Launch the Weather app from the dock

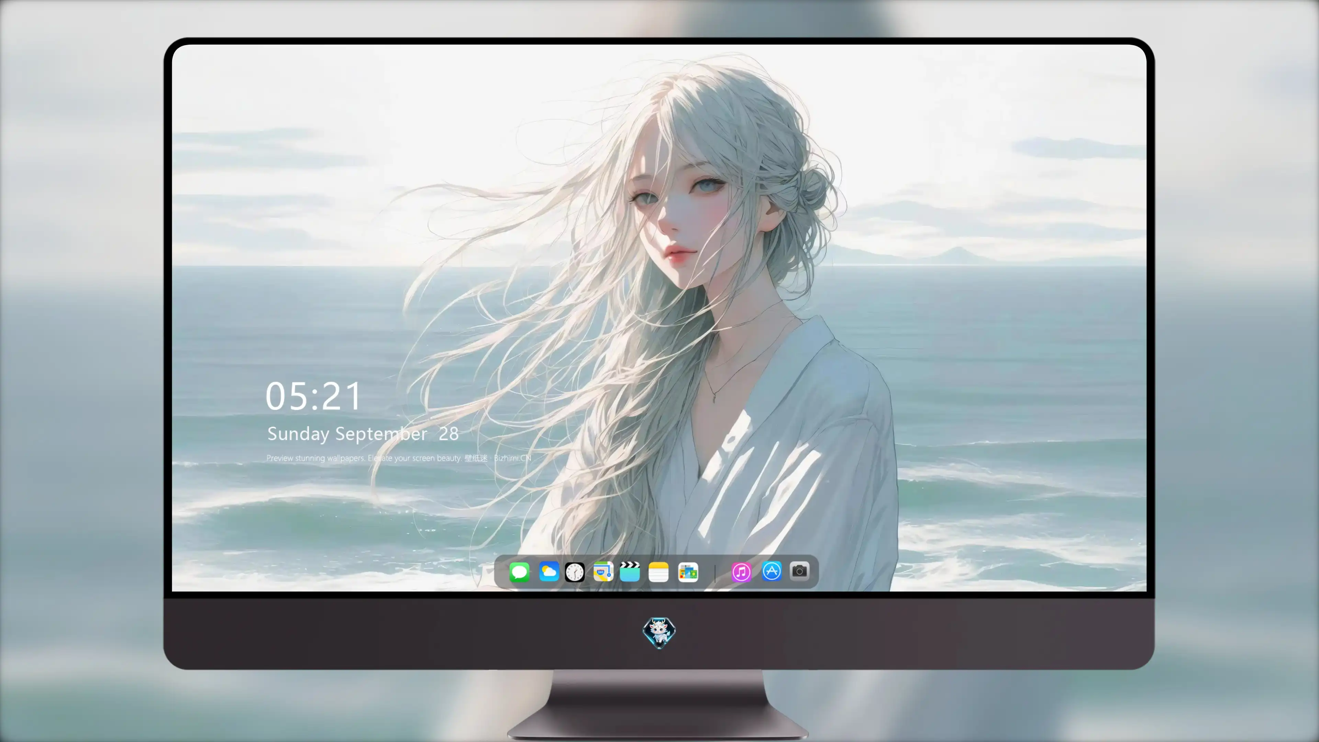[549, 572]
